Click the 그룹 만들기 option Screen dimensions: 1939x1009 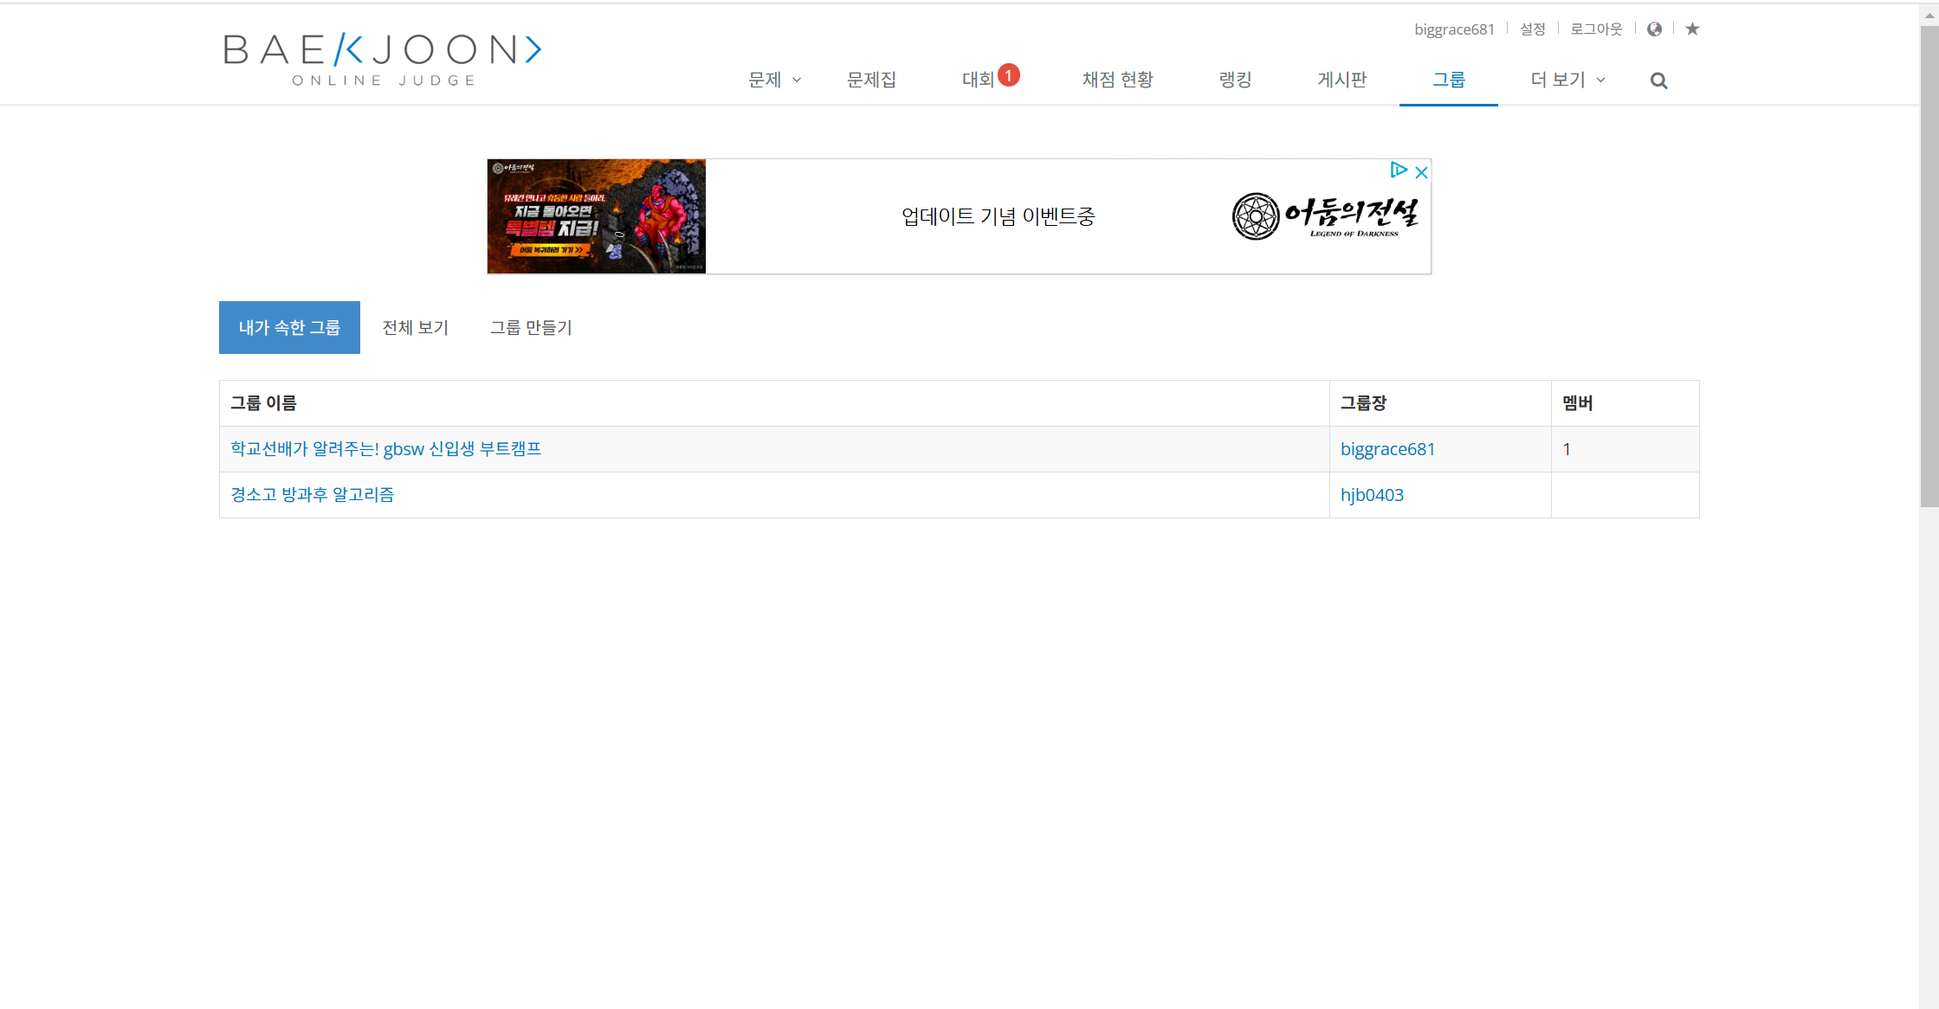pos(531,327)
